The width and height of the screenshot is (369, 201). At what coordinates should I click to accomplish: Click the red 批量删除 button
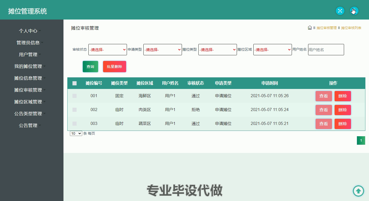point(115,67)
